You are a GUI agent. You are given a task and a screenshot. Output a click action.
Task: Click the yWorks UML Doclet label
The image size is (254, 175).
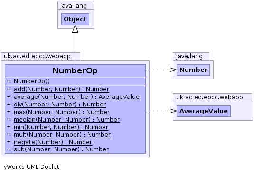click(x=31, y=167)
